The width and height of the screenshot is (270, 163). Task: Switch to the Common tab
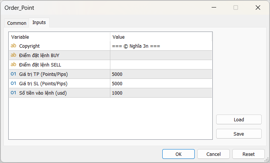(17, 23)
